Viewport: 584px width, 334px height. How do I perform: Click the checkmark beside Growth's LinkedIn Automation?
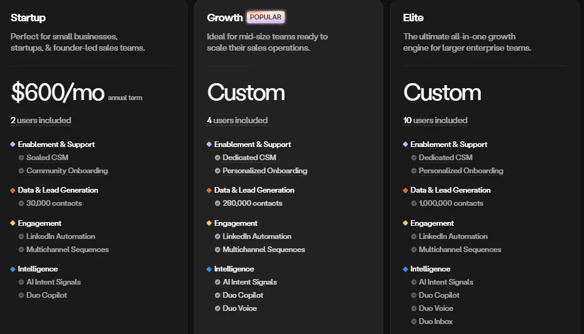click(x=218, y=236)
